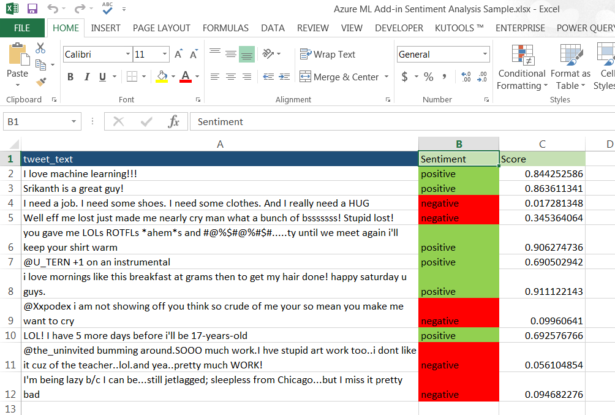Run the ABC spelling check
This screenshot has width=615, height=415.
pyautogui.click(x=108, y=9)
